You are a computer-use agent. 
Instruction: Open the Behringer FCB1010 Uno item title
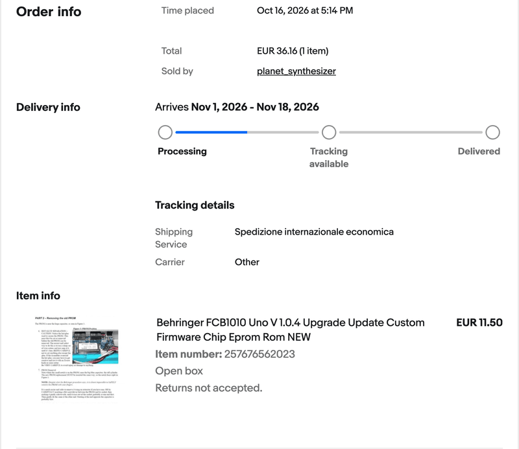point(290,330)
